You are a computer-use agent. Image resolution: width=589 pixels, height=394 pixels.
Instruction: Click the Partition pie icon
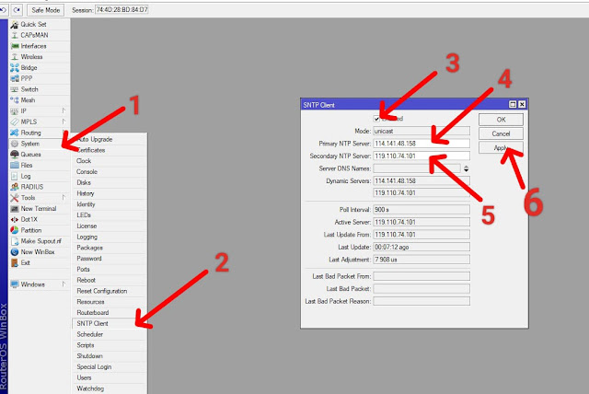pyautogui.click(x=15, y=230)
